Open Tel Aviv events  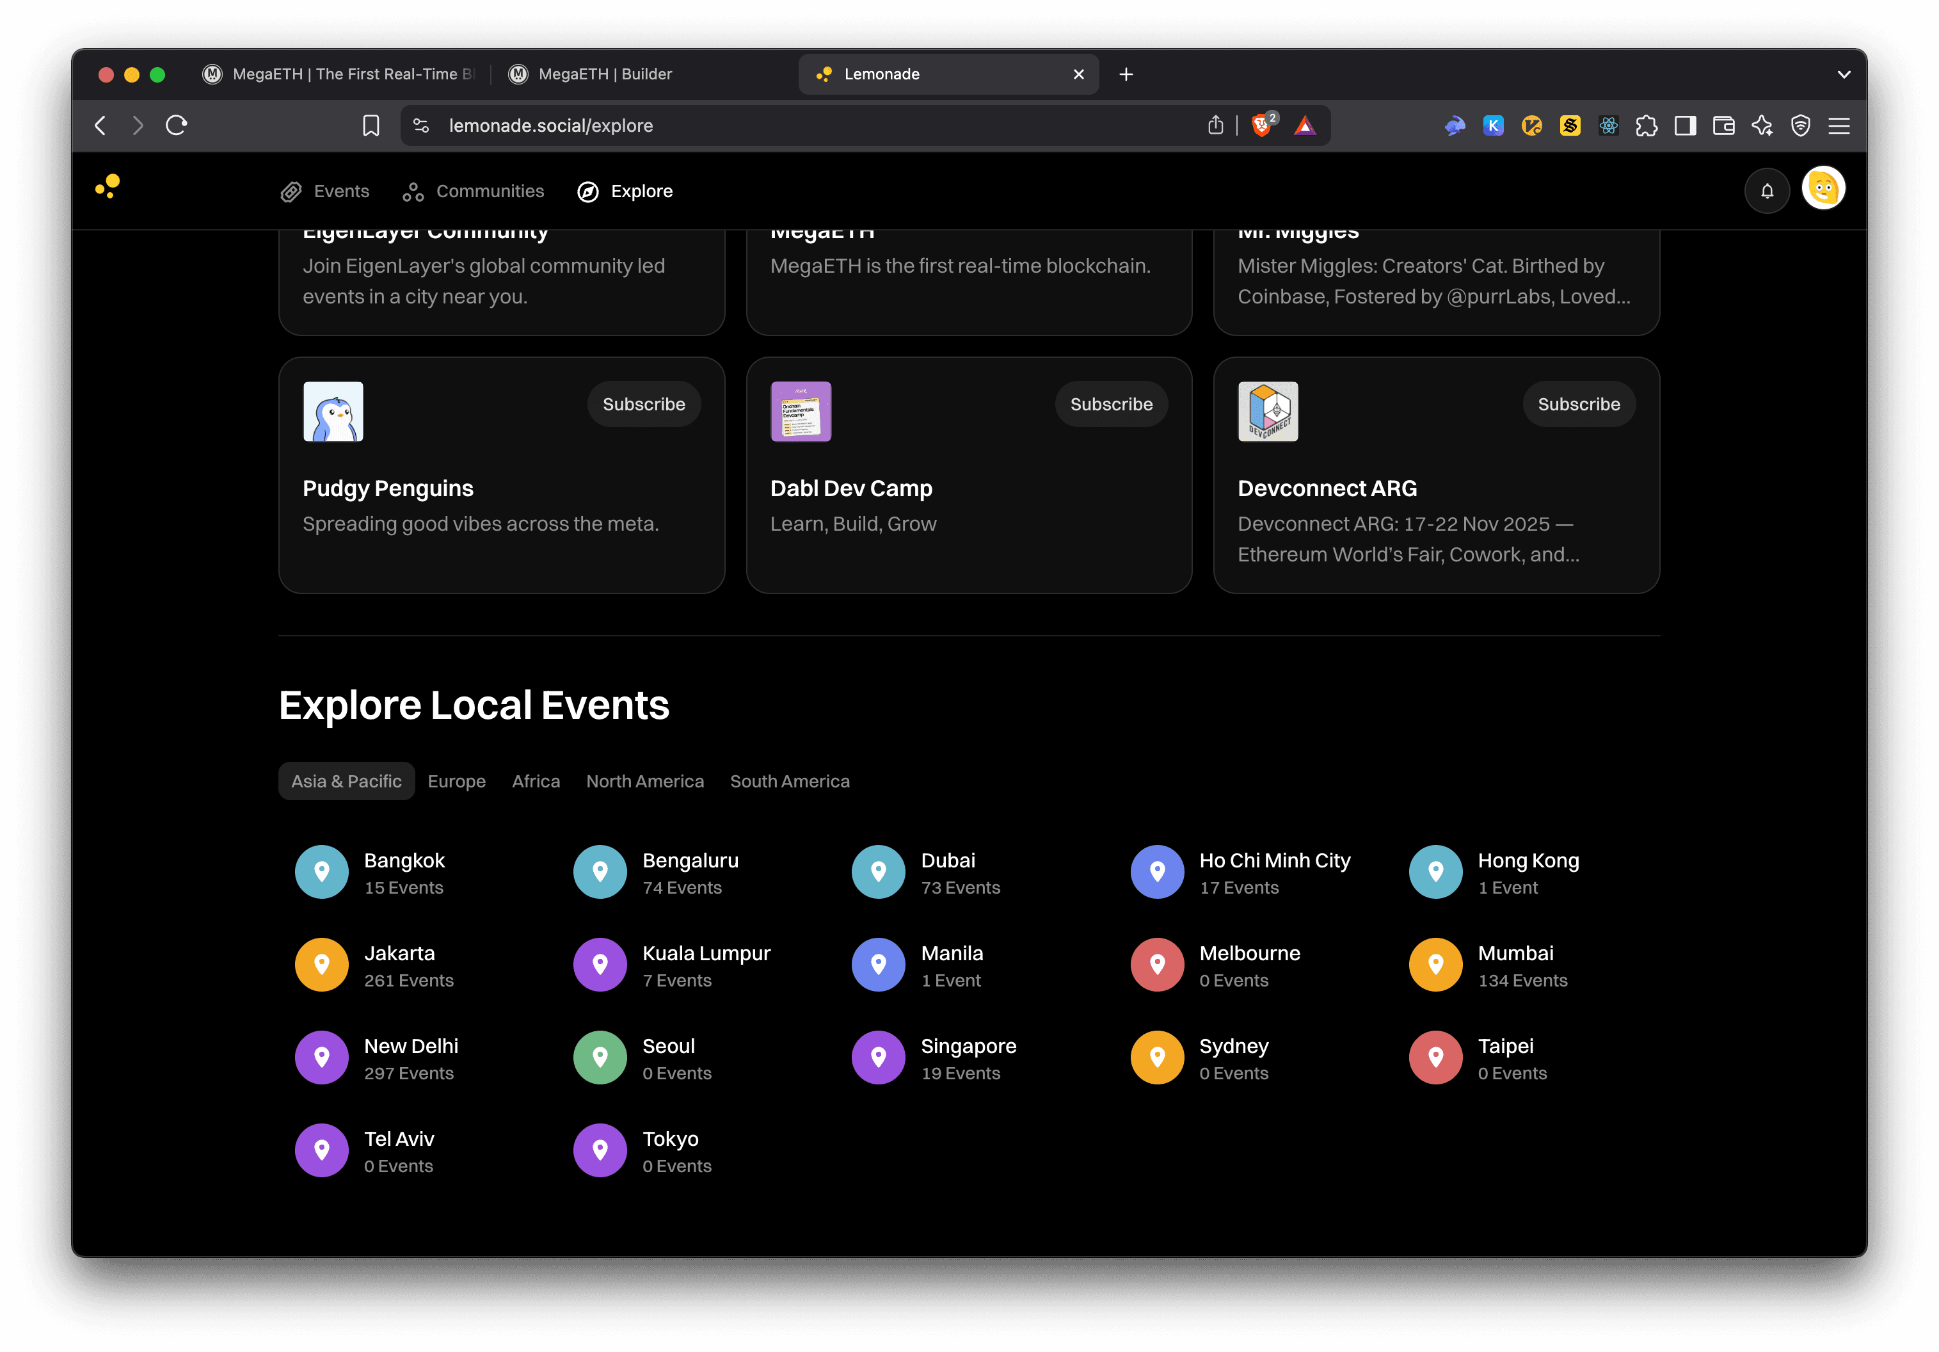click(x=364, y=1151)
